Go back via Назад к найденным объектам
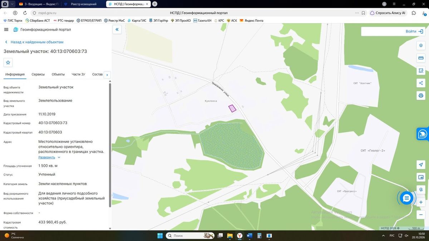This screenshot has height=241, width=429. point(34,42)
